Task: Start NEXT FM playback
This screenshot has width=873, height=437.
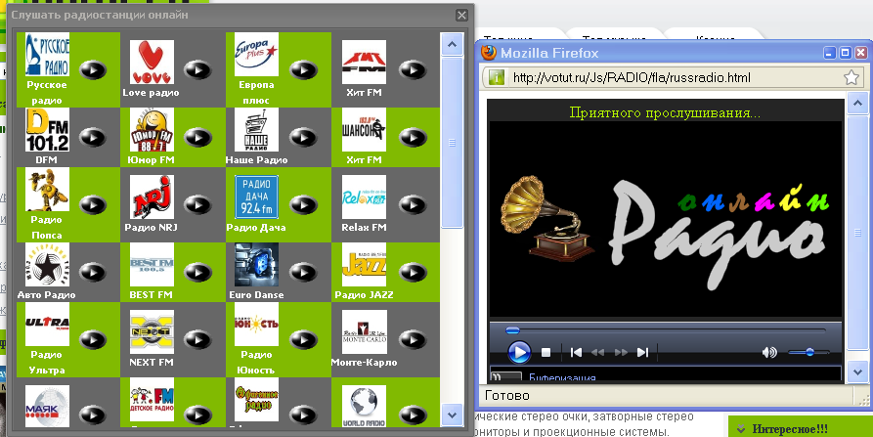Action: [197, 339]
